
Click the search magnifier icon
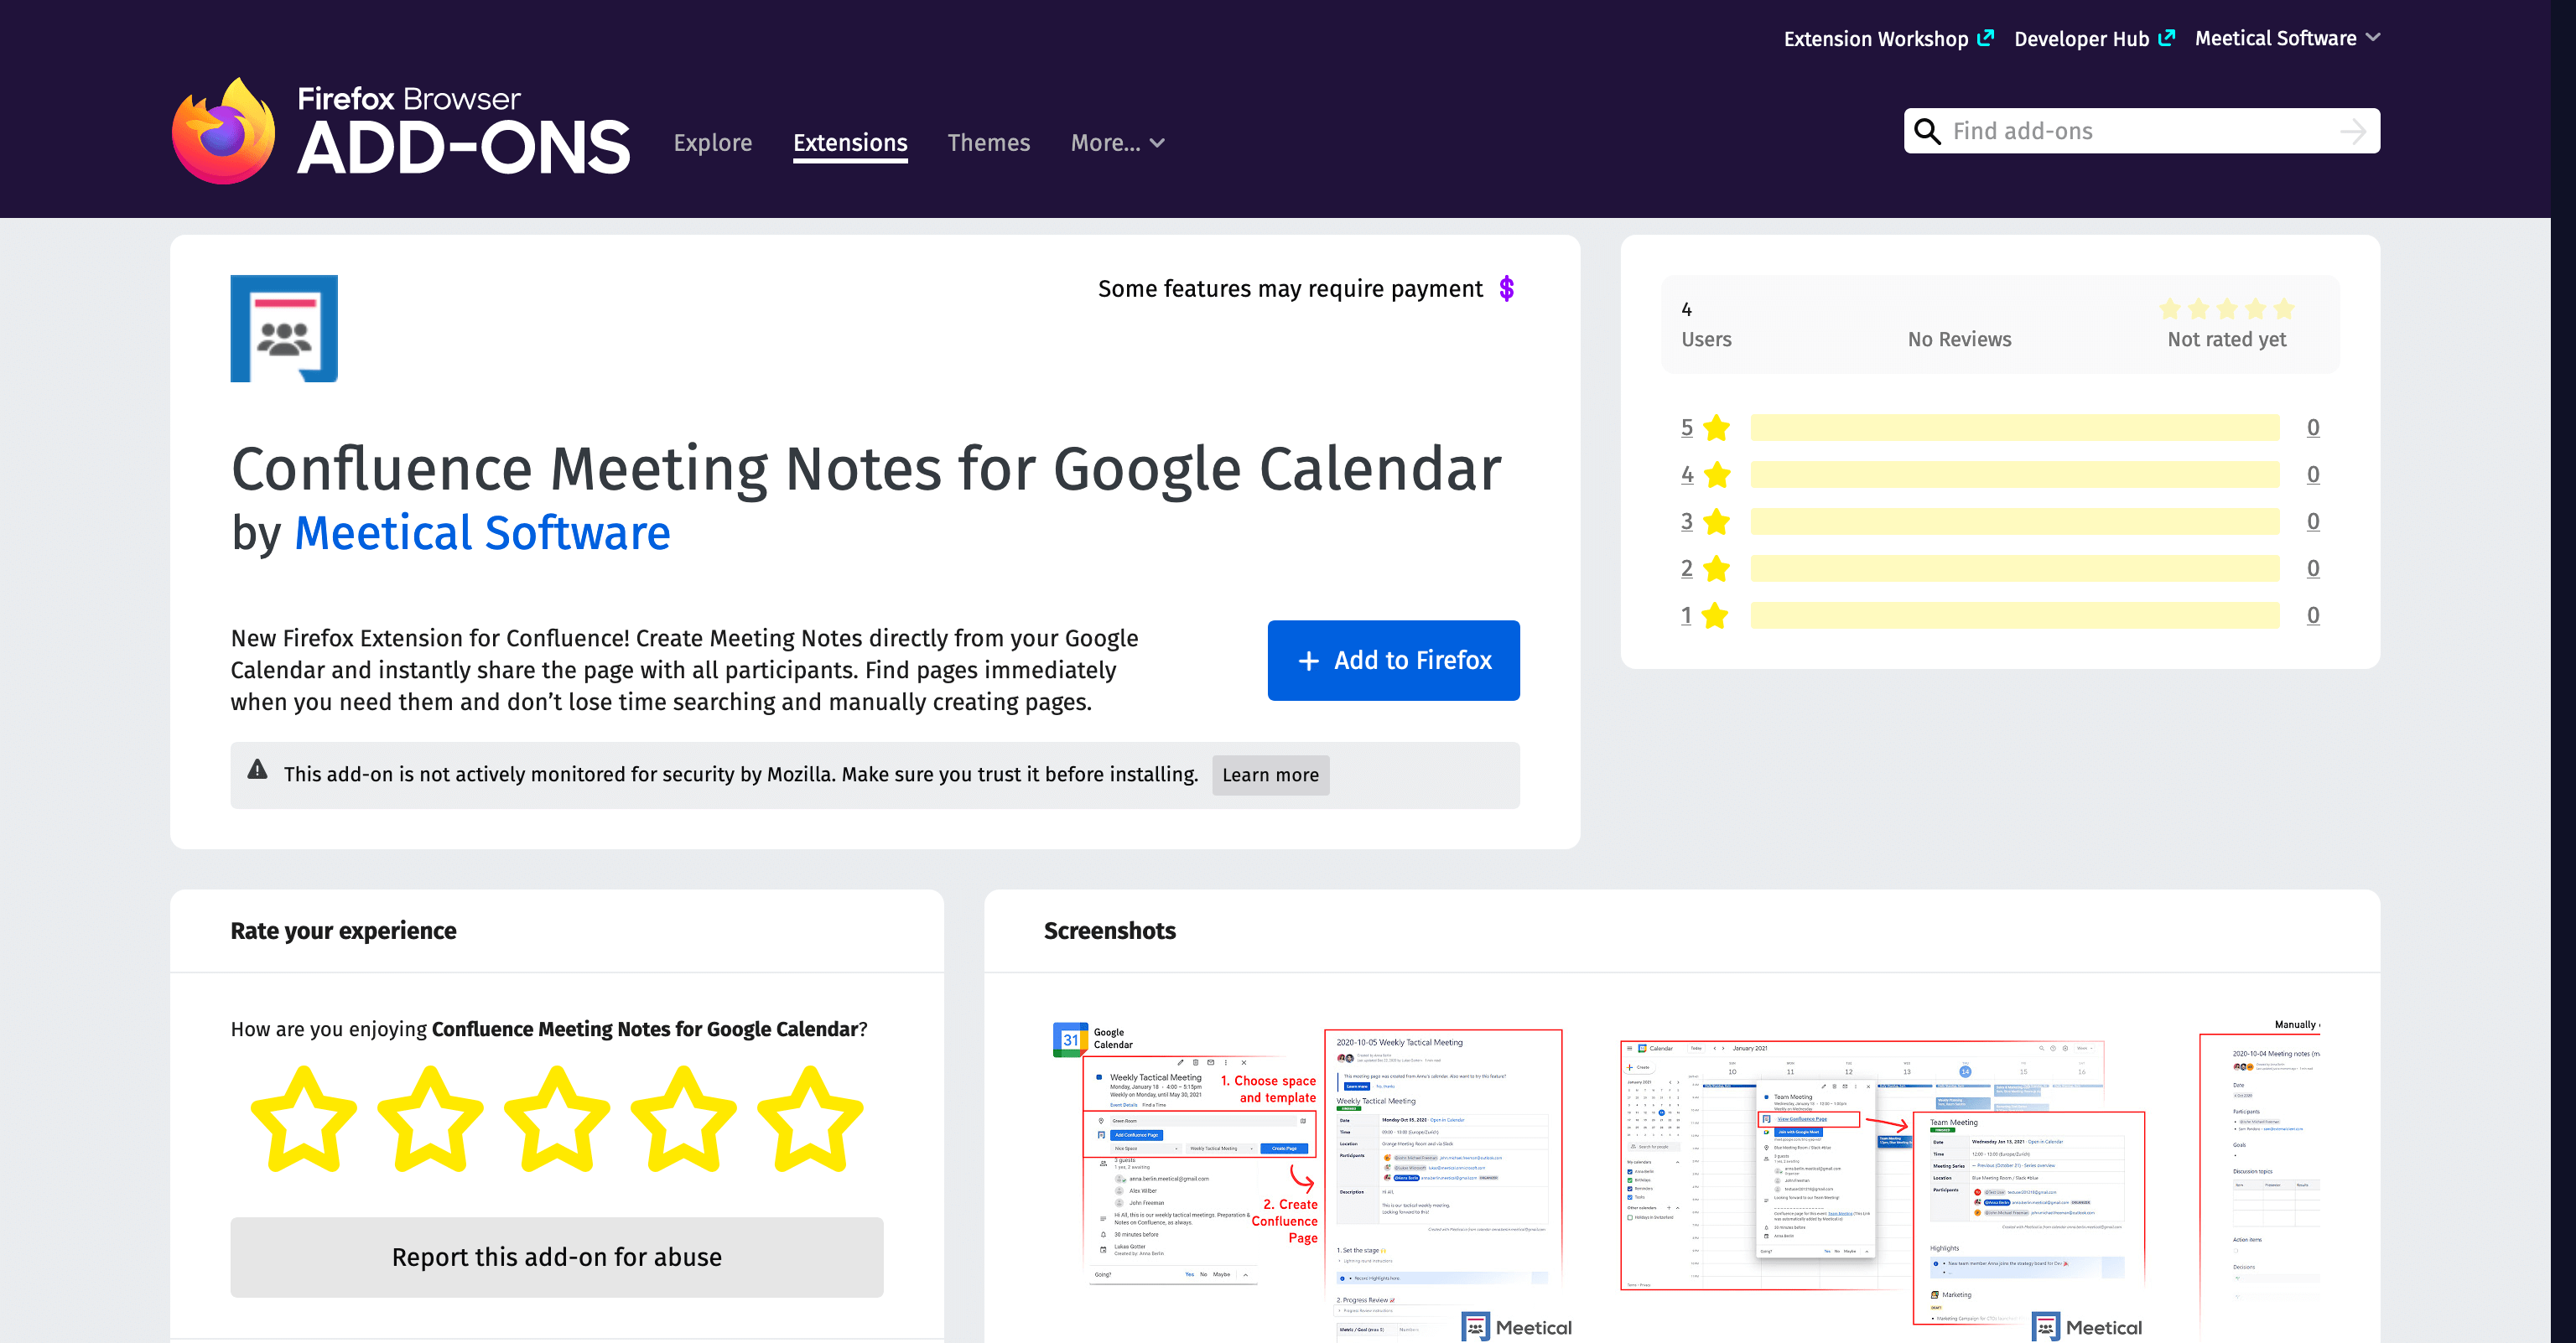coord(1926,131)
